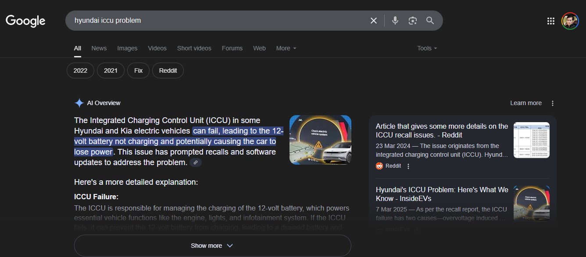This screenshot has height=257, width=586.
Task: Expand the More search filters dropdown
Action: tap(286, 48)
